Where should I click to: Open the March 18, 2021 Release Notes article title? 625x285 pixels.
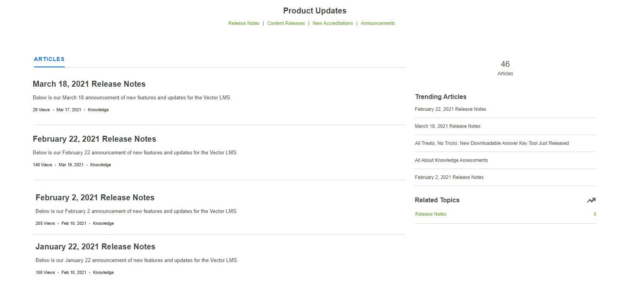tap(89, 84)
